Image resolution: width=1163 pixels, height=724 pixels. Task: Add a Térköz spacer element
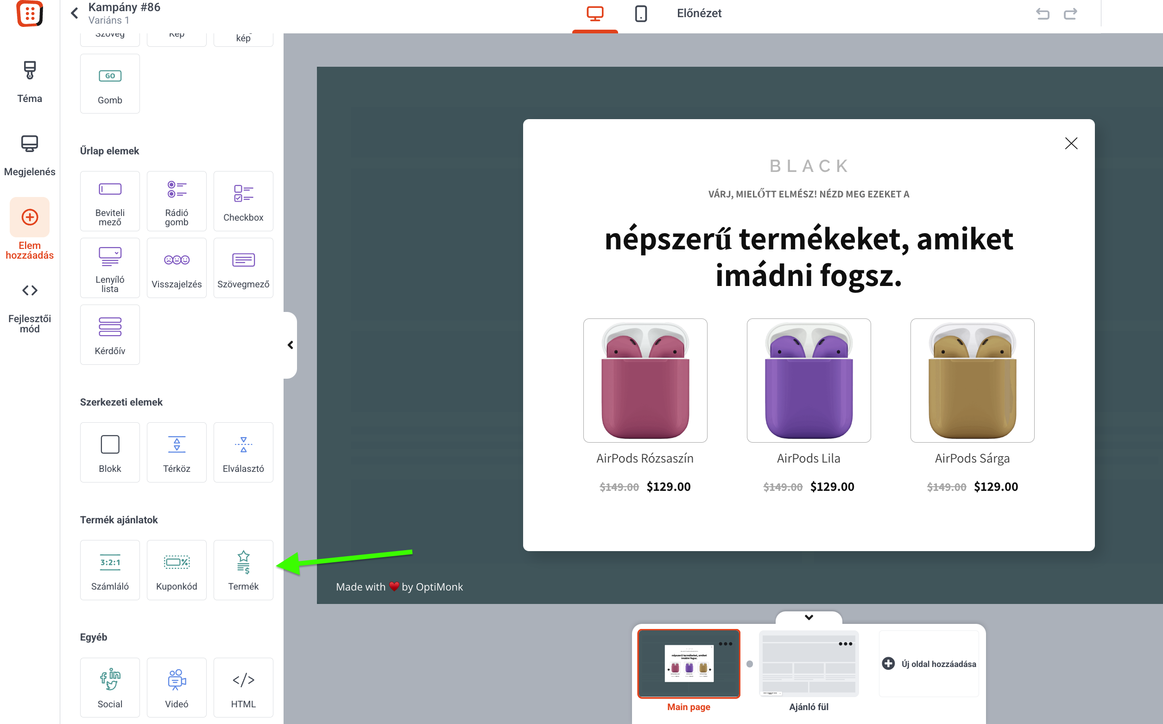[x=177, y=452]
